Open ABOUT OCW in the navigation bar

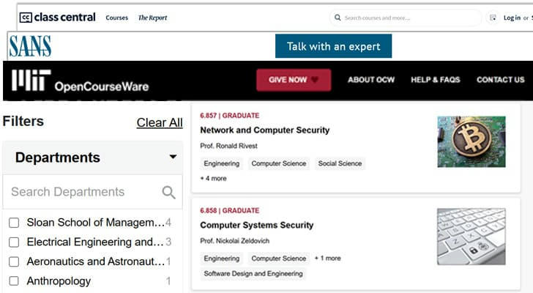371,80
